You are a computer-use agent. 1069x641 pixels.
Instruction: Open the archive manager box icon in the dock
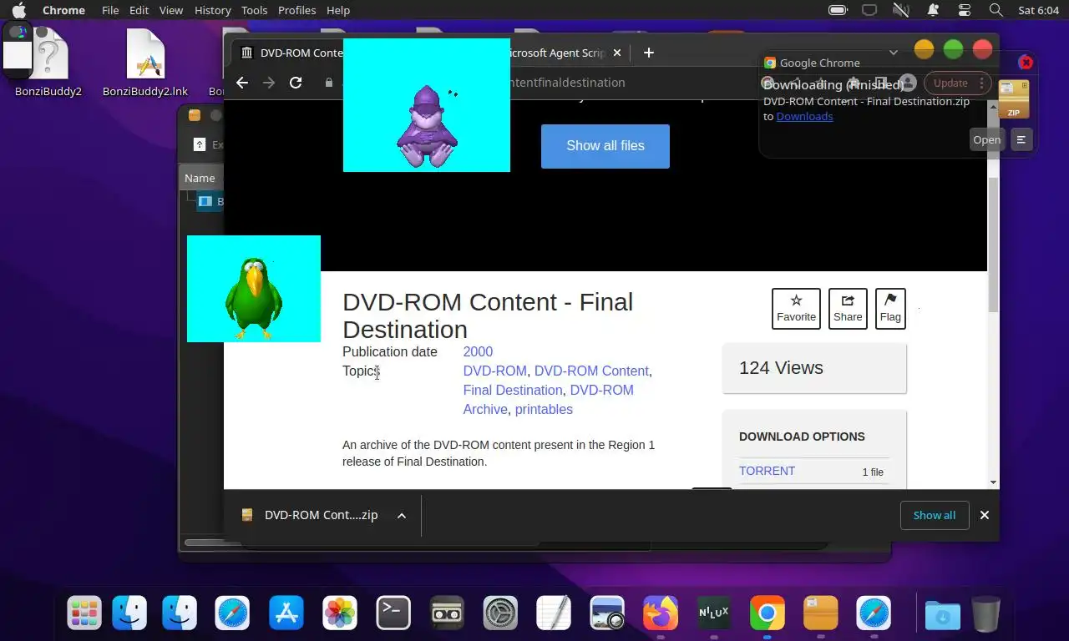coord(821,613)
